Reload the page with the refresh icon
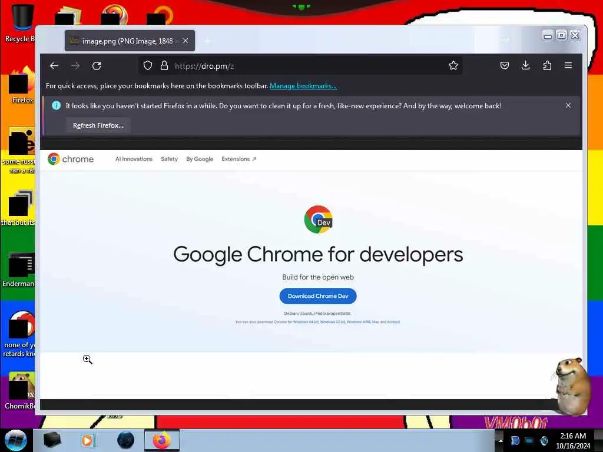The image size is (603, 452). [97, 66]
